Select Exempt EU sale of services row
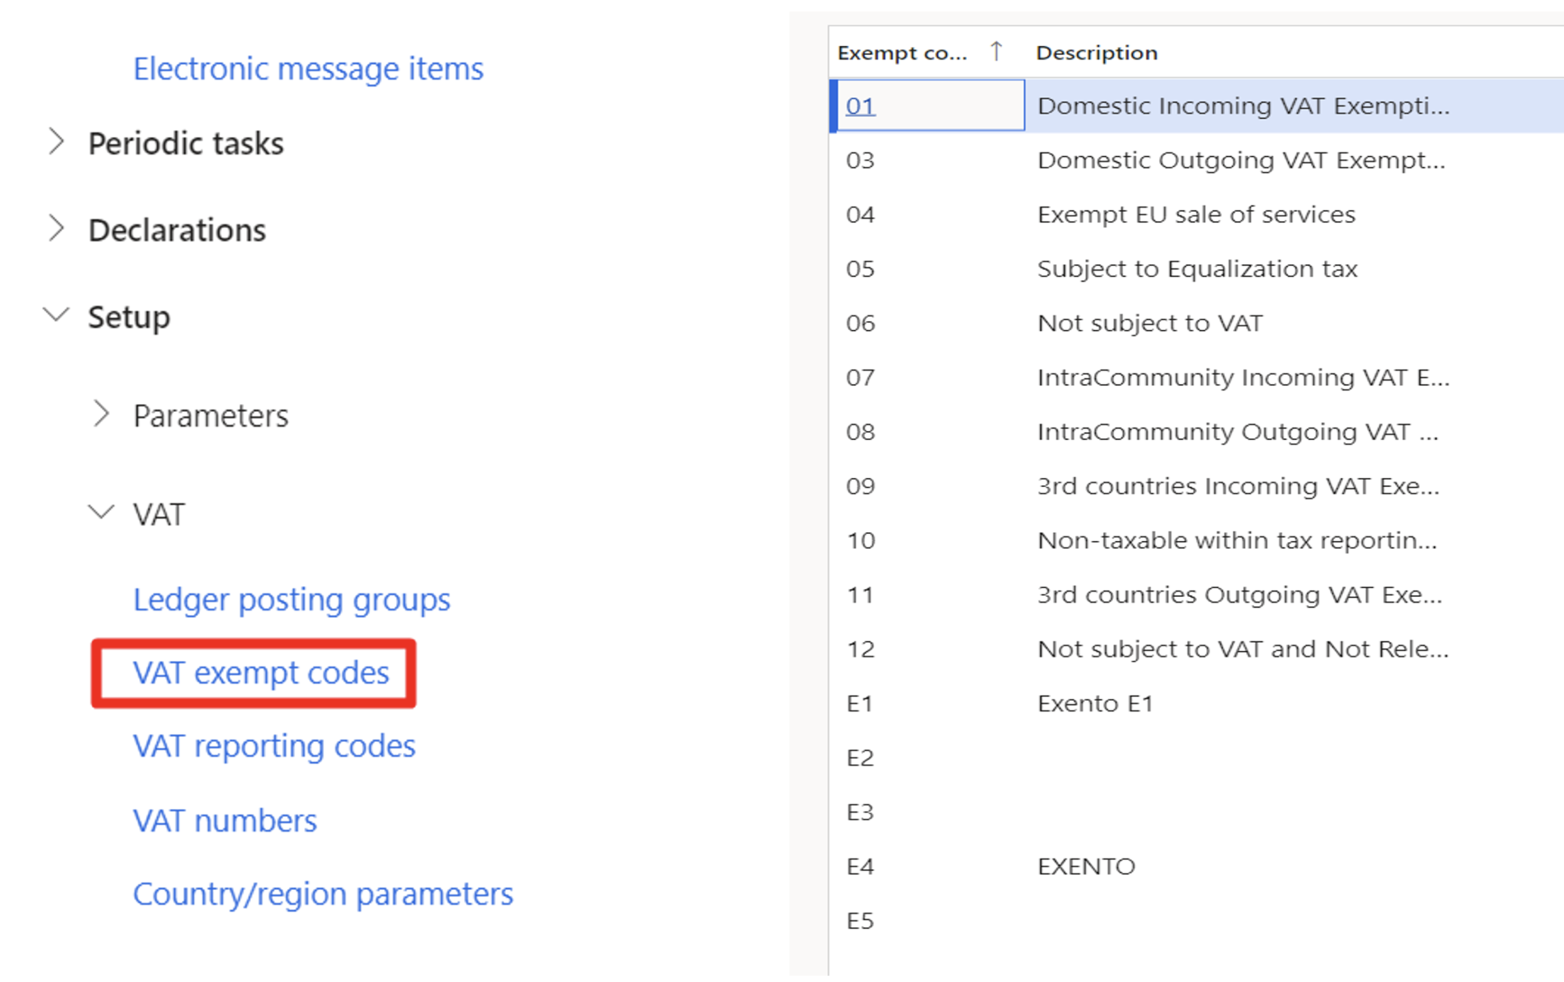 (x=1196, y=214)
